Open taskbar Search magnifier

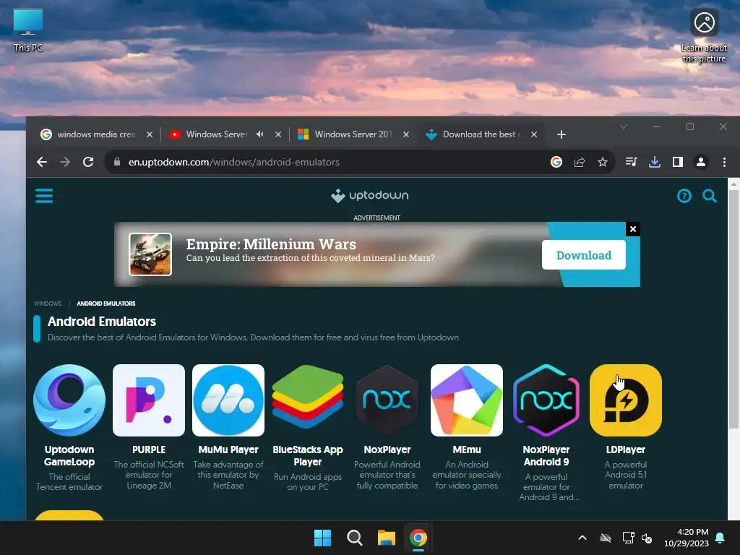tap(354, 538)
